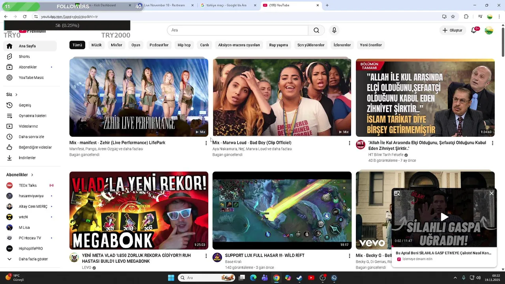The width and height of the screenshot is (505, 284).
Task: Select the Canlı filter chip
Action: (x=204, y=45)
